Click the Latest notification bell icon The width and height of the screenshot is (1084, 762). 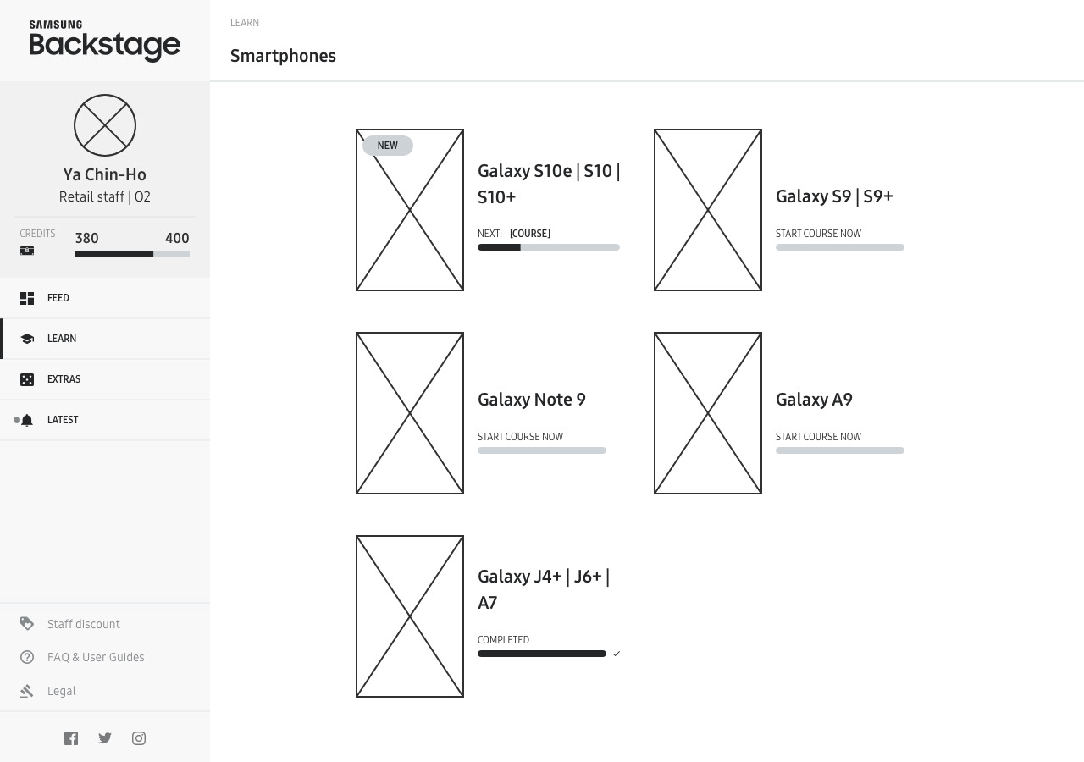click(x=27, y=420)
